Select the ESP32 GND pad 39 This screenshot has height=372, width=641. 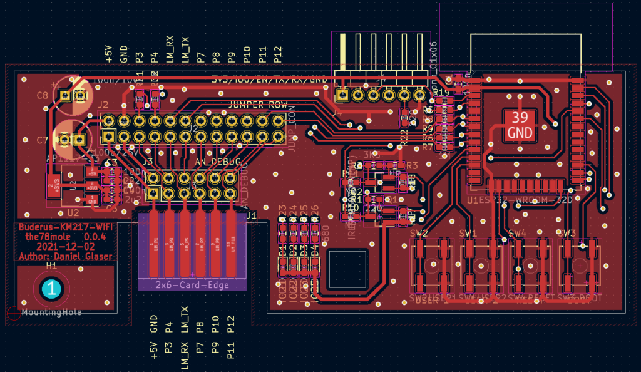coord(520,125)
